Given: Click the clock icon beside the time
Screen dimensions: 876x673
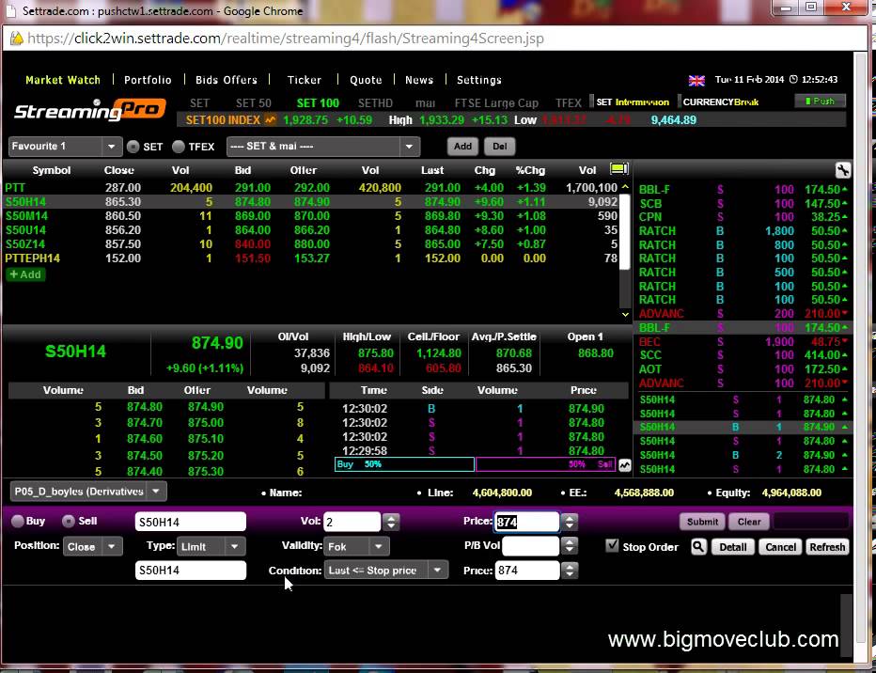Looking at the screenshot, I should click(793, 79).
